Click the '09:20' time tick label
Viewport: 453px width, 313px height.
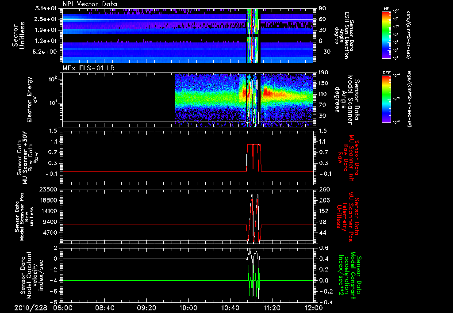[x=146, y=308]
